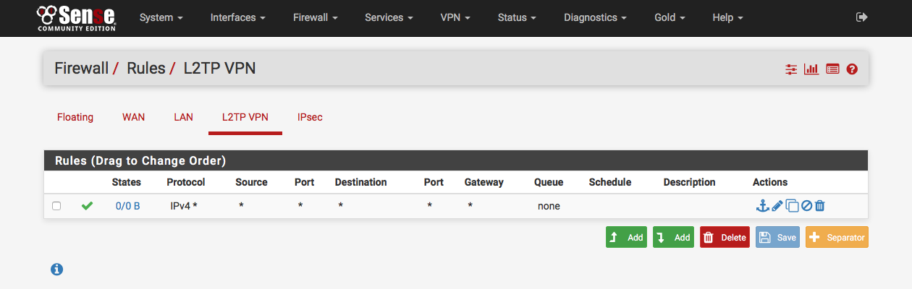Screen dimensions: 912x289
Task: Switch to the IPsec tab
Action: click(x=310, y=117)
